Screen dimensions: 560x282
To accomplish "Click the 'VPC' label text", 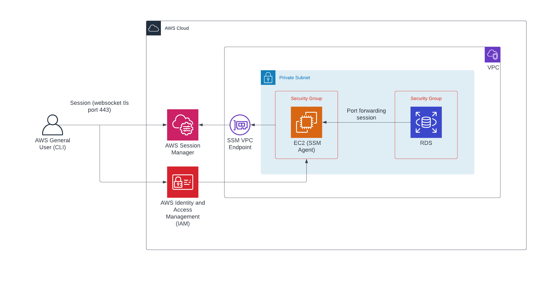I will [x=493, y=68].
